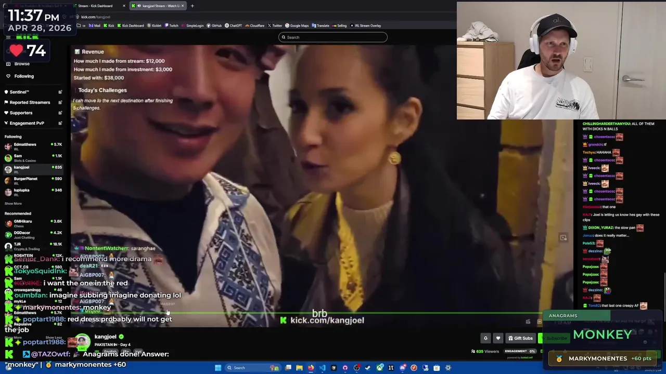666x374 pixels.
Task: Open File Explorer from the taskbar
Action: tap(299, 368)
